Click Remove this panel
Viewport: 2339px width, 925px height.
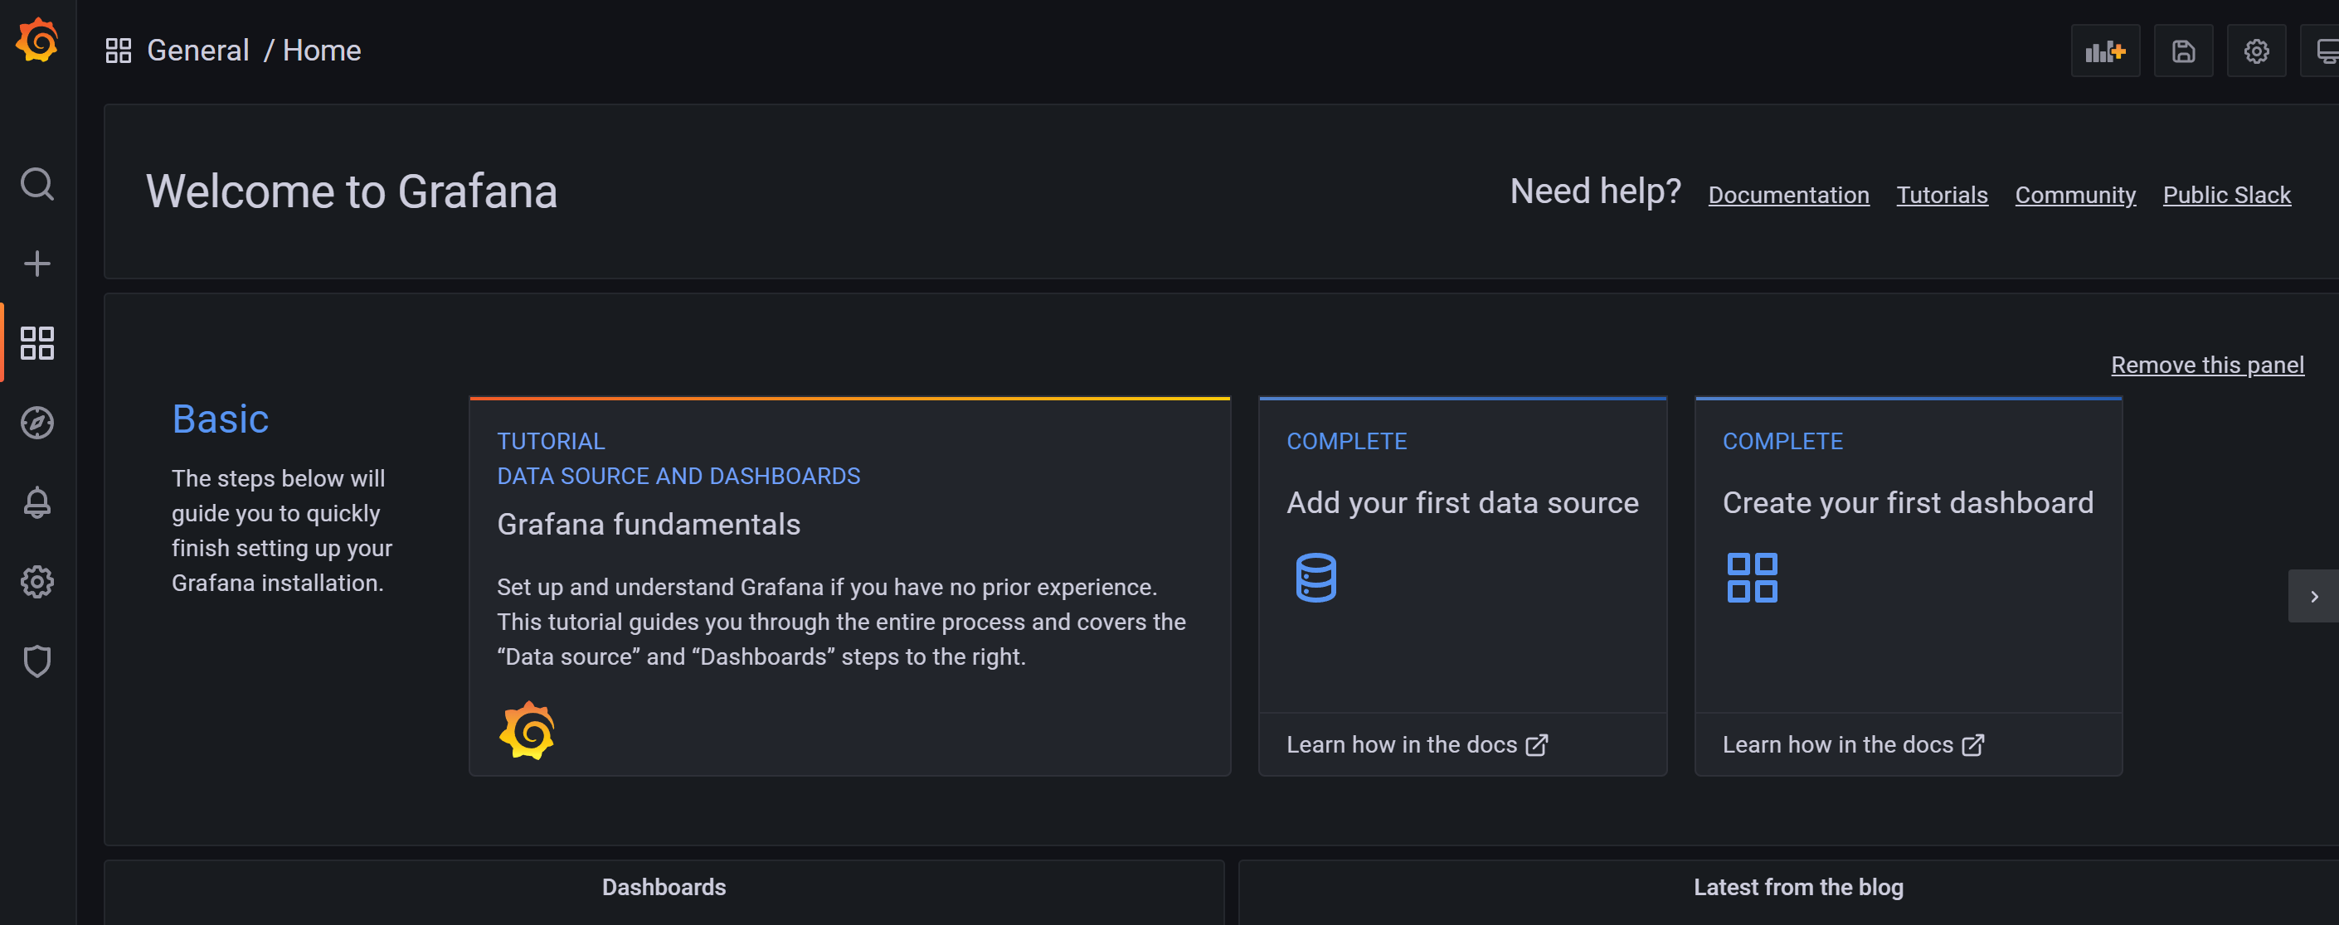tap(2206, 365)
